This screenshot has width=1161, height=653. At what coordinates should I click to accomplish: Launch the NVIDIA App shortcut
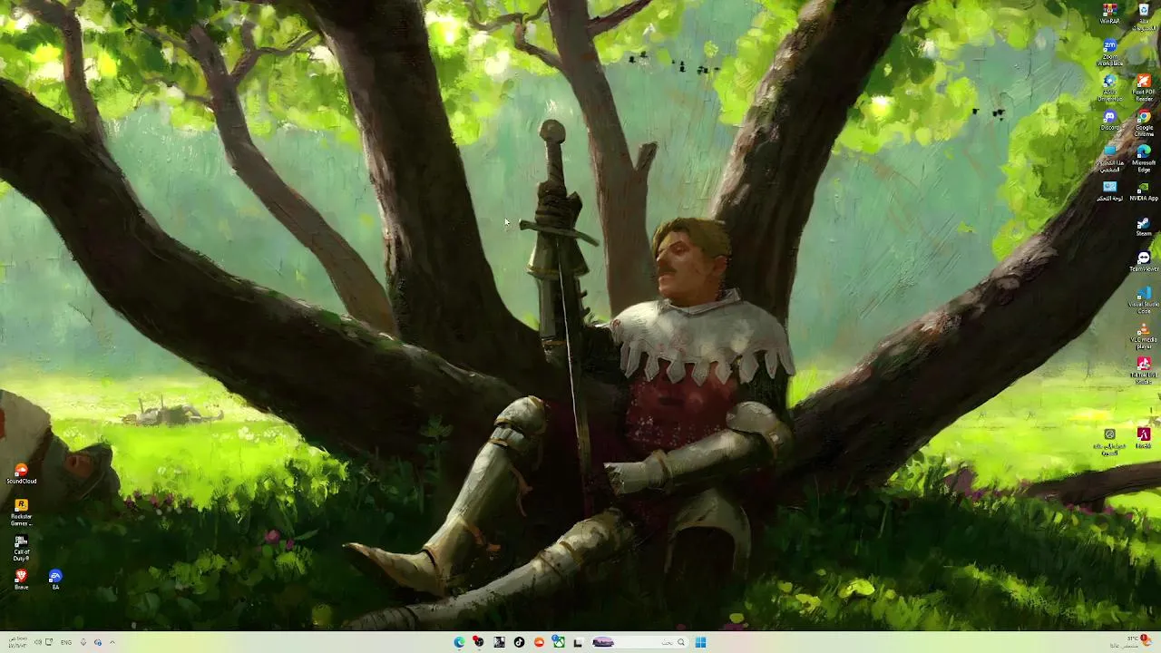point(1144,190)
